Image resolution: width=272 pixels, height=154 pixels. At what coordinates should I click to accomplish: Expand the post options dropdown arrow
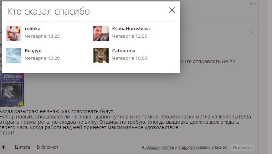[x=255, y=4]
